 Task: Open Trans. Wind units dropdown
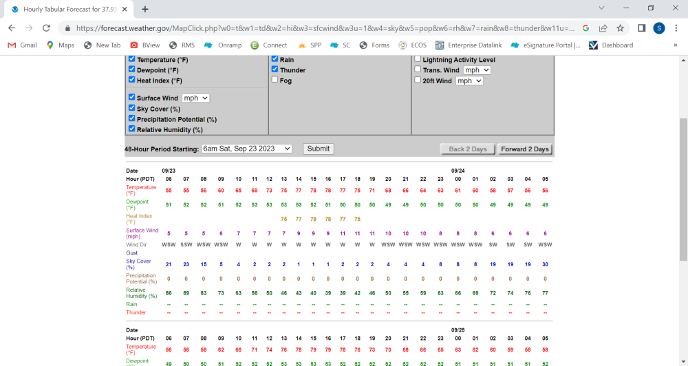point(477,70)
